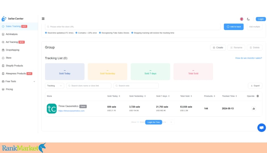Screen dimensions: 267x153
Task: Click the Sales Tracking sidebar icon
Action: 3,26
